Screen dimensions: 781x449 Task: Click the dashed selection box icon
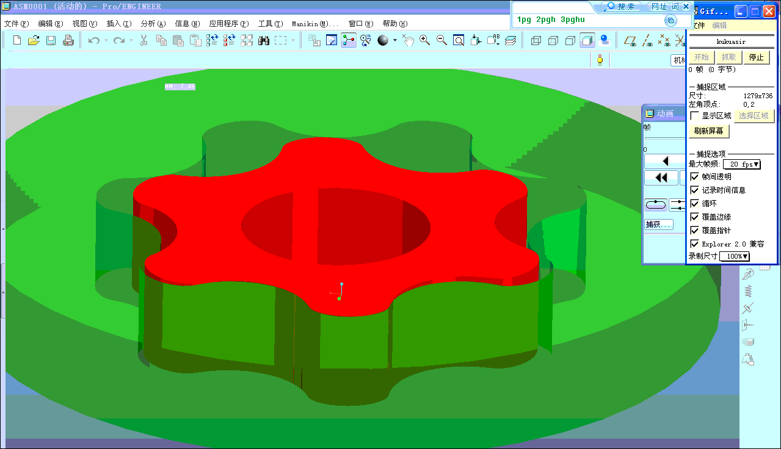(281, 40)
